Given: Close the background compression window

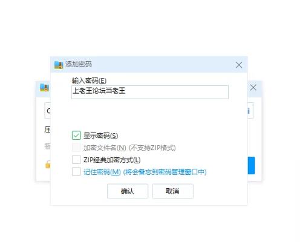Looking at the screenshot, I should (x=253, y=88).
